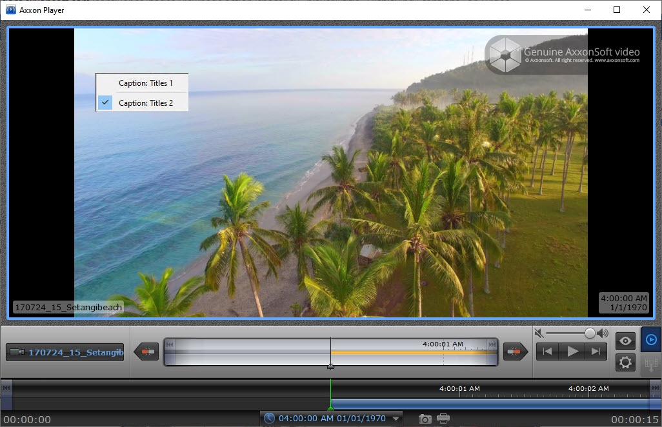
Task: Select Caption: Titles 1 menu item
Action: 145,83
